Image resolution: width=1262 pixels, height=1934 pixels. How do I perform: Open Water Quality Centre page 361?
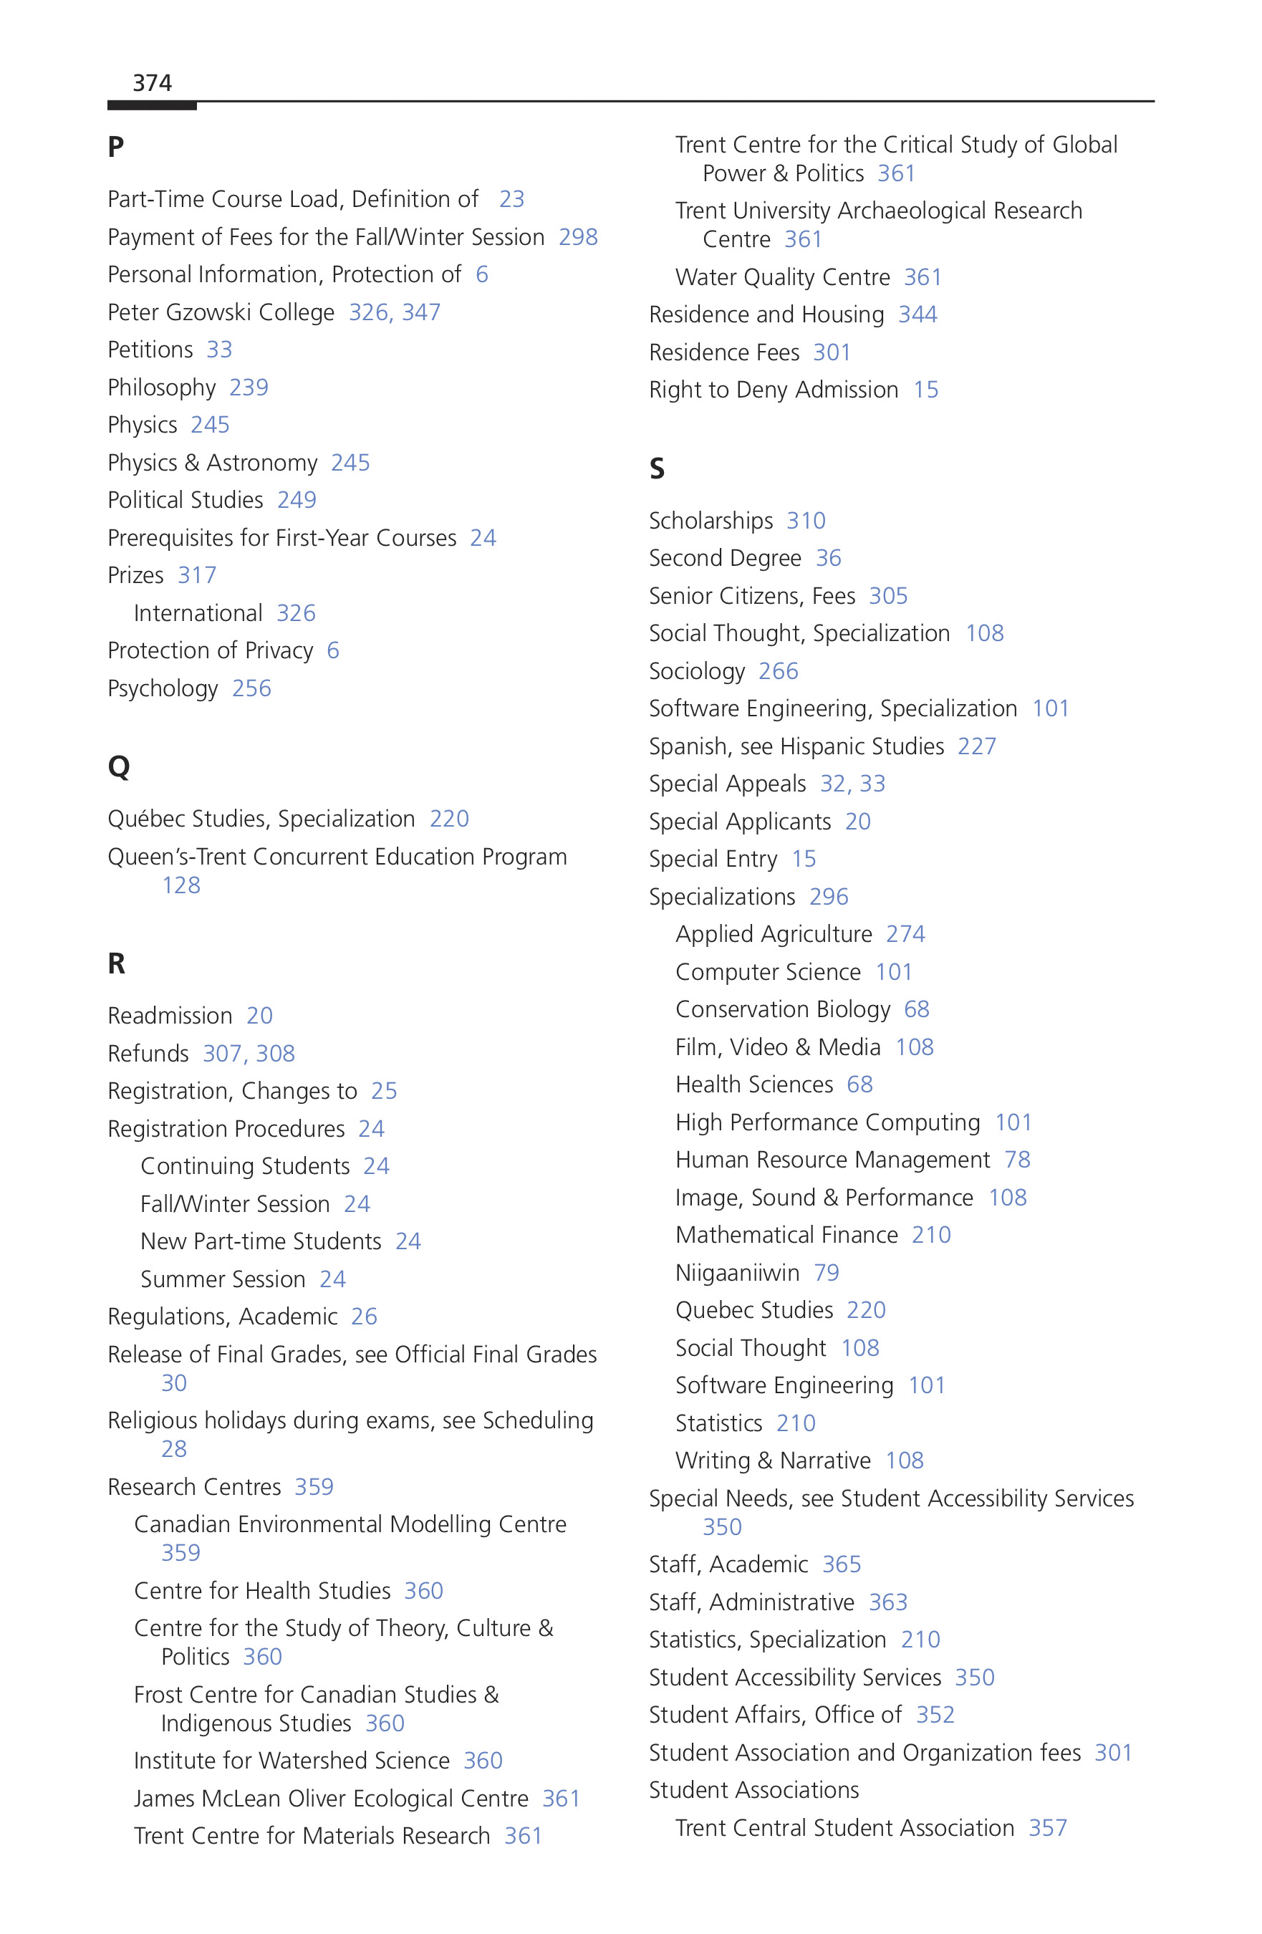923,278
